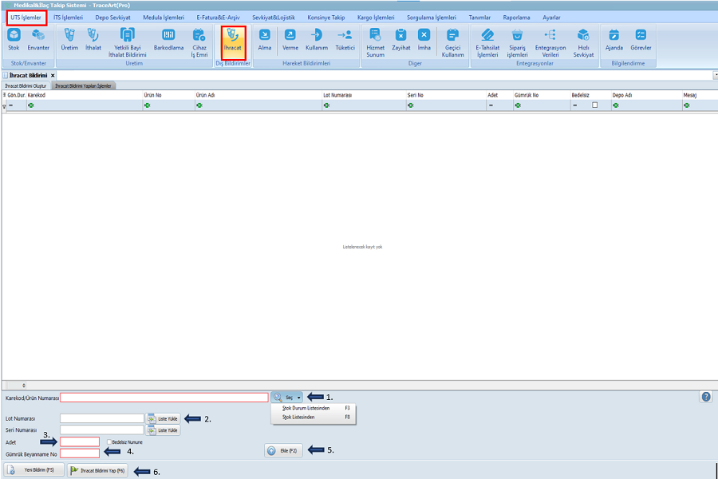
Task: Open the Zayiat loss notification icon
Action: [400, 39]
